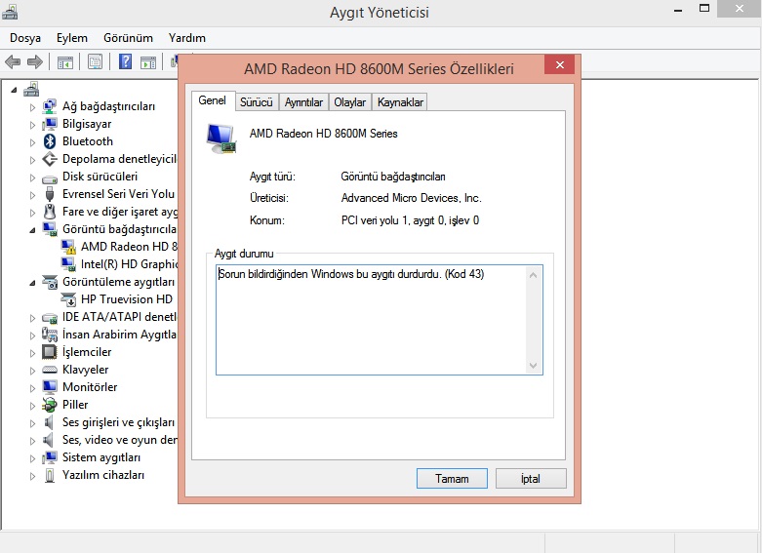Click the Disk sürücüleri drive icon
The image size is (762, 553).
click(50, 178)
